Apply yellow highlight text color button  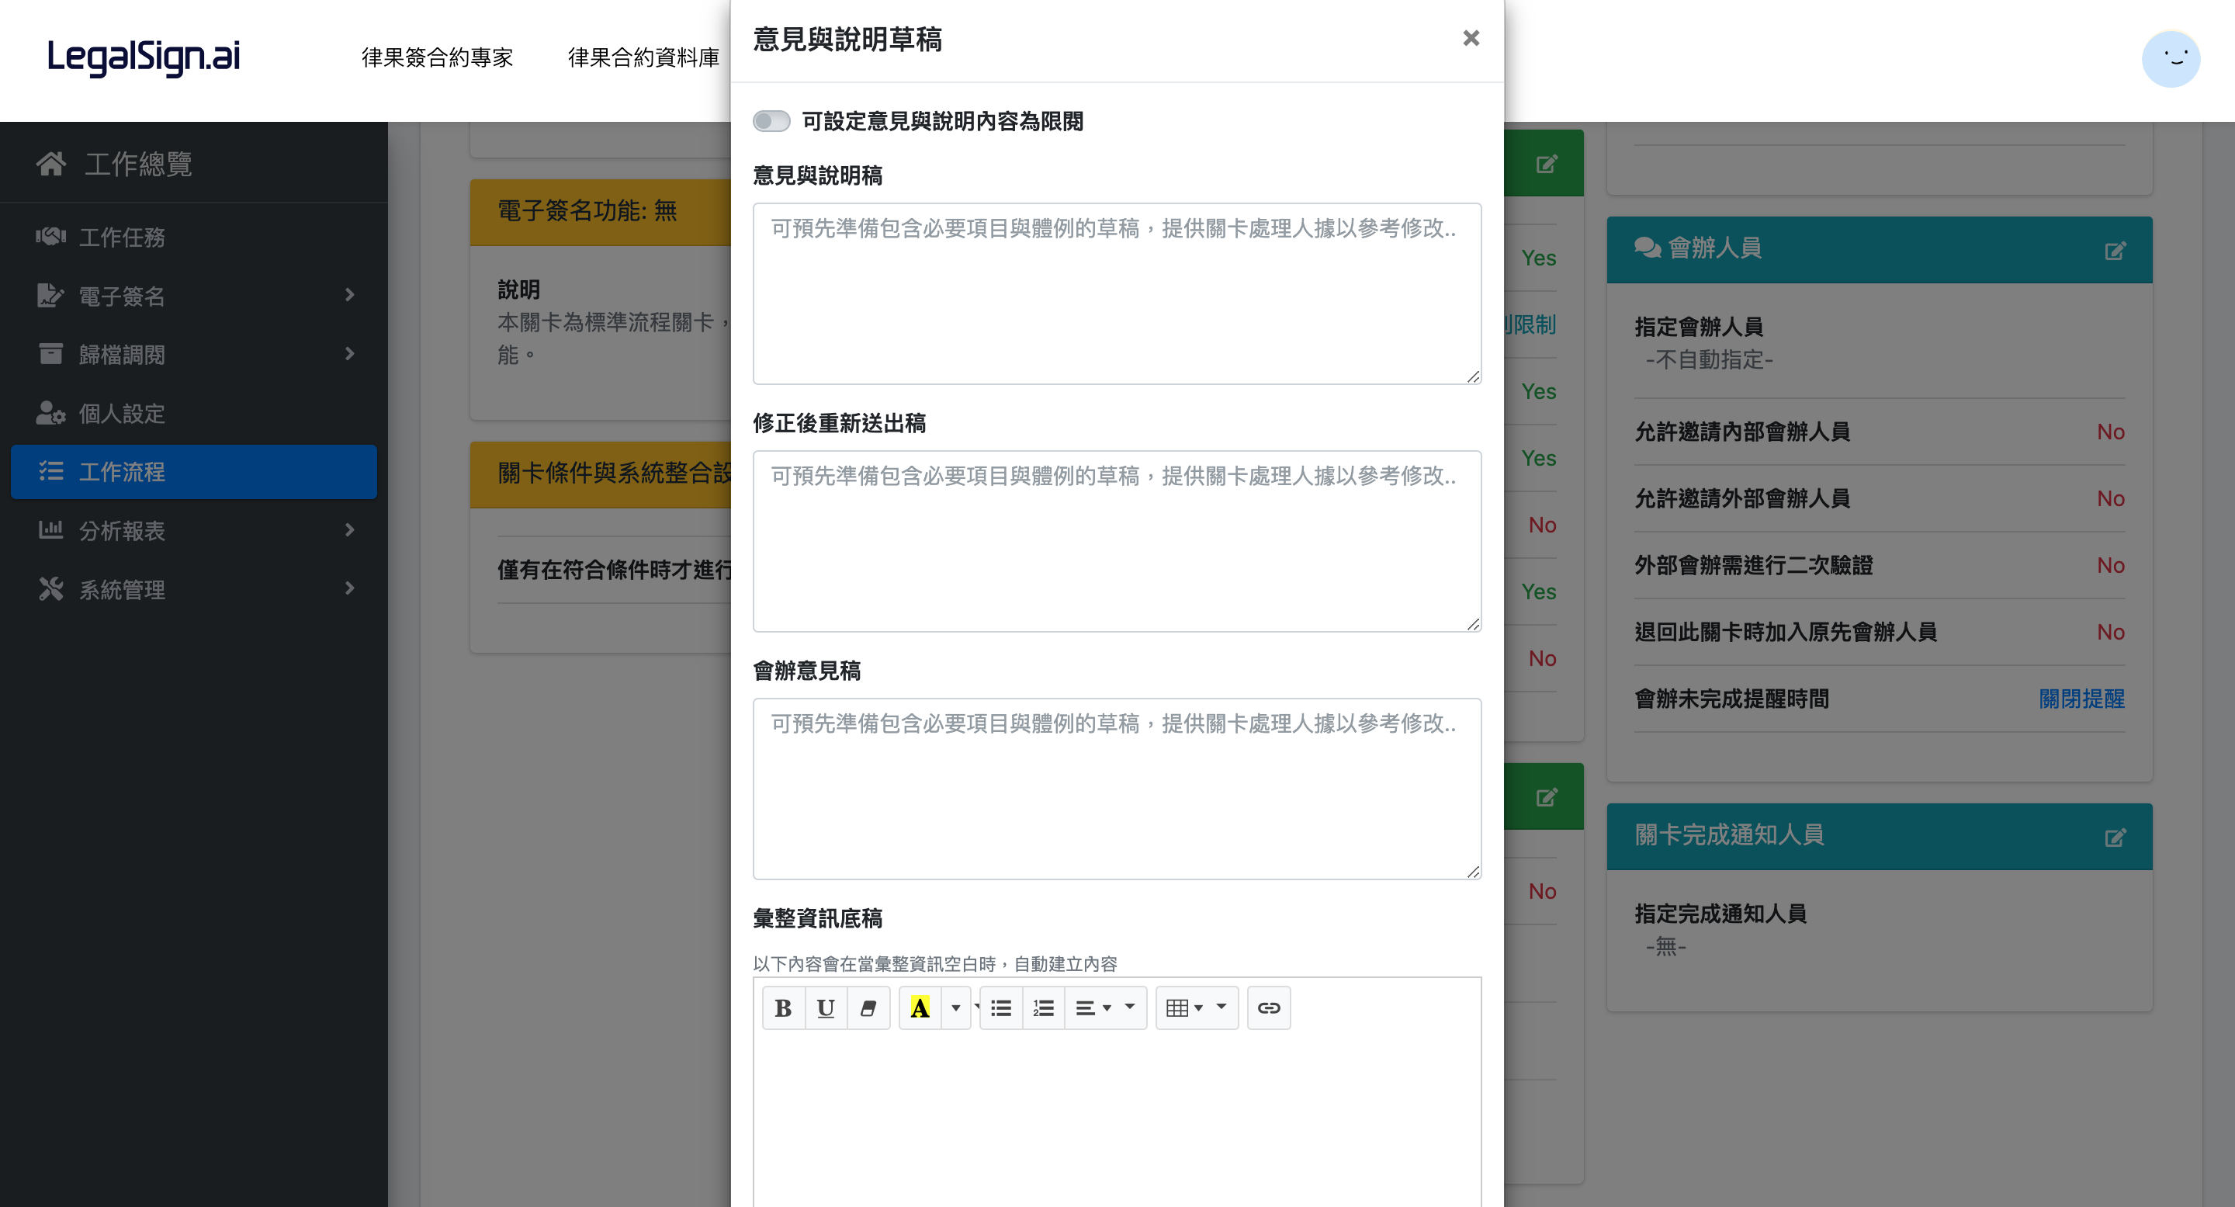coord(920,1008)
